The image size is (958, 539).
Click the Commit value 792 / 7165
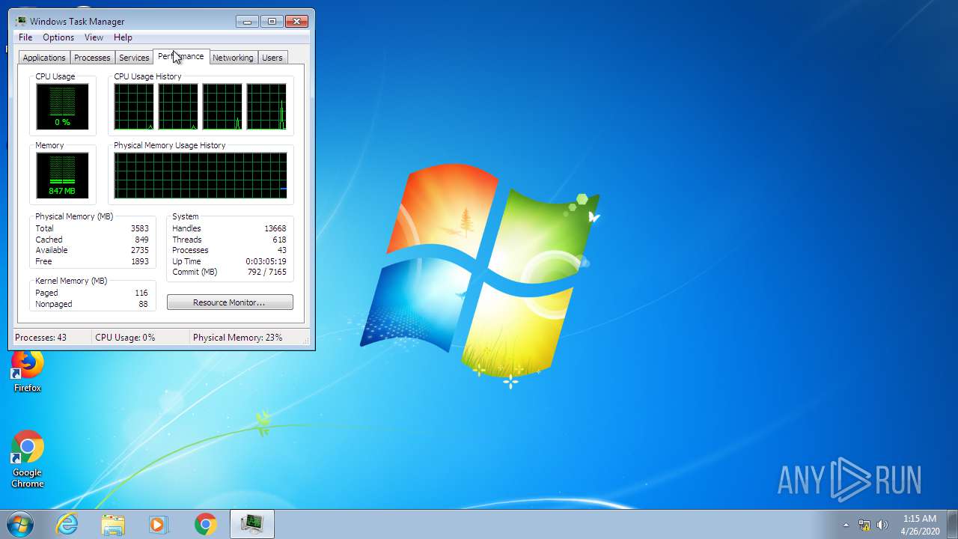pyautogui.click(x=266, y=272)
